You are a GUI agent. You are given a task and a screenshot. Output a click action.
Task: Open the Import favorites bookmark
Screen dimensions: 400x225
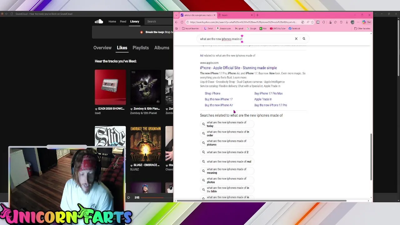click(x=190, y=28)
